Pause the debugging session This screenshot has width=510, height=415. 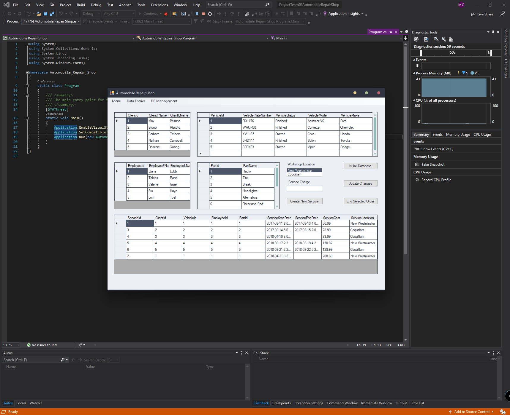(x=197, y=14)
